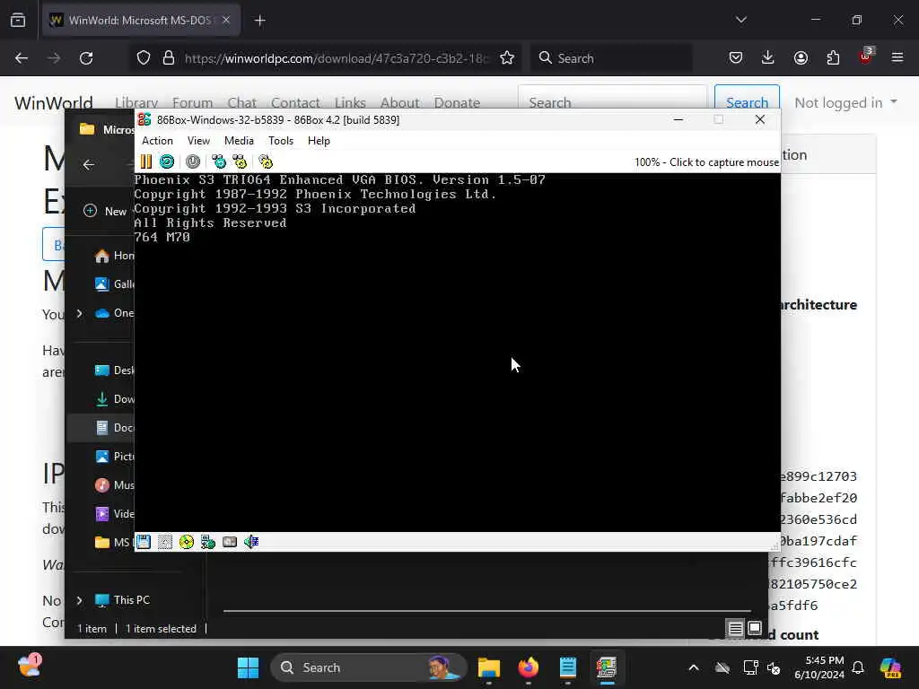919x689 pixels.
Task: Select Music in Explorer sidebar
Action: [114, 485]
